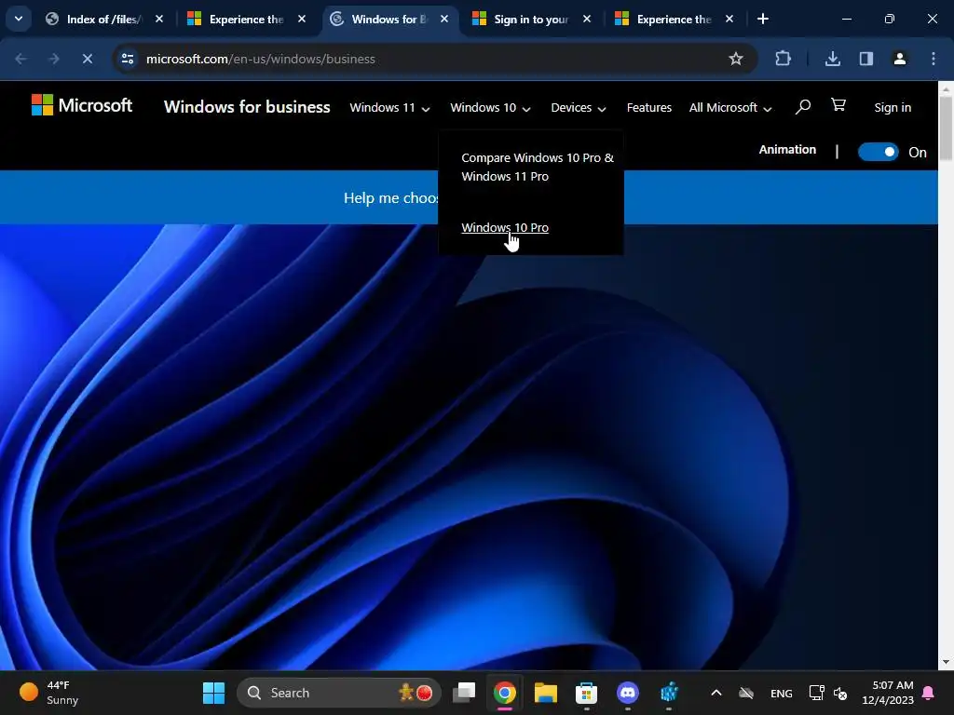Open the site search magnifier icon
The image size is (954, 715).
coord(802,107)
